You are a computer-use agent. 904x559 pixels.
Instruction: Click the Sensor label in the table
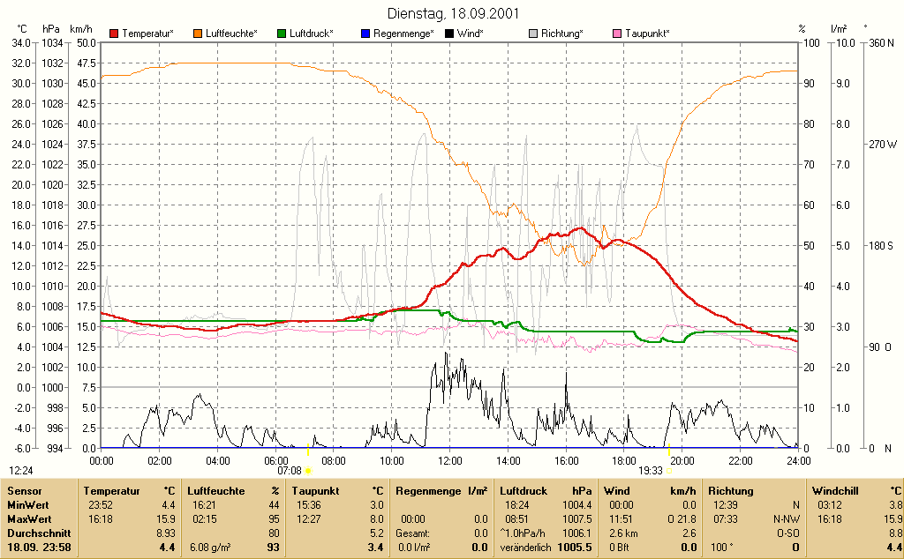(25, 491)
